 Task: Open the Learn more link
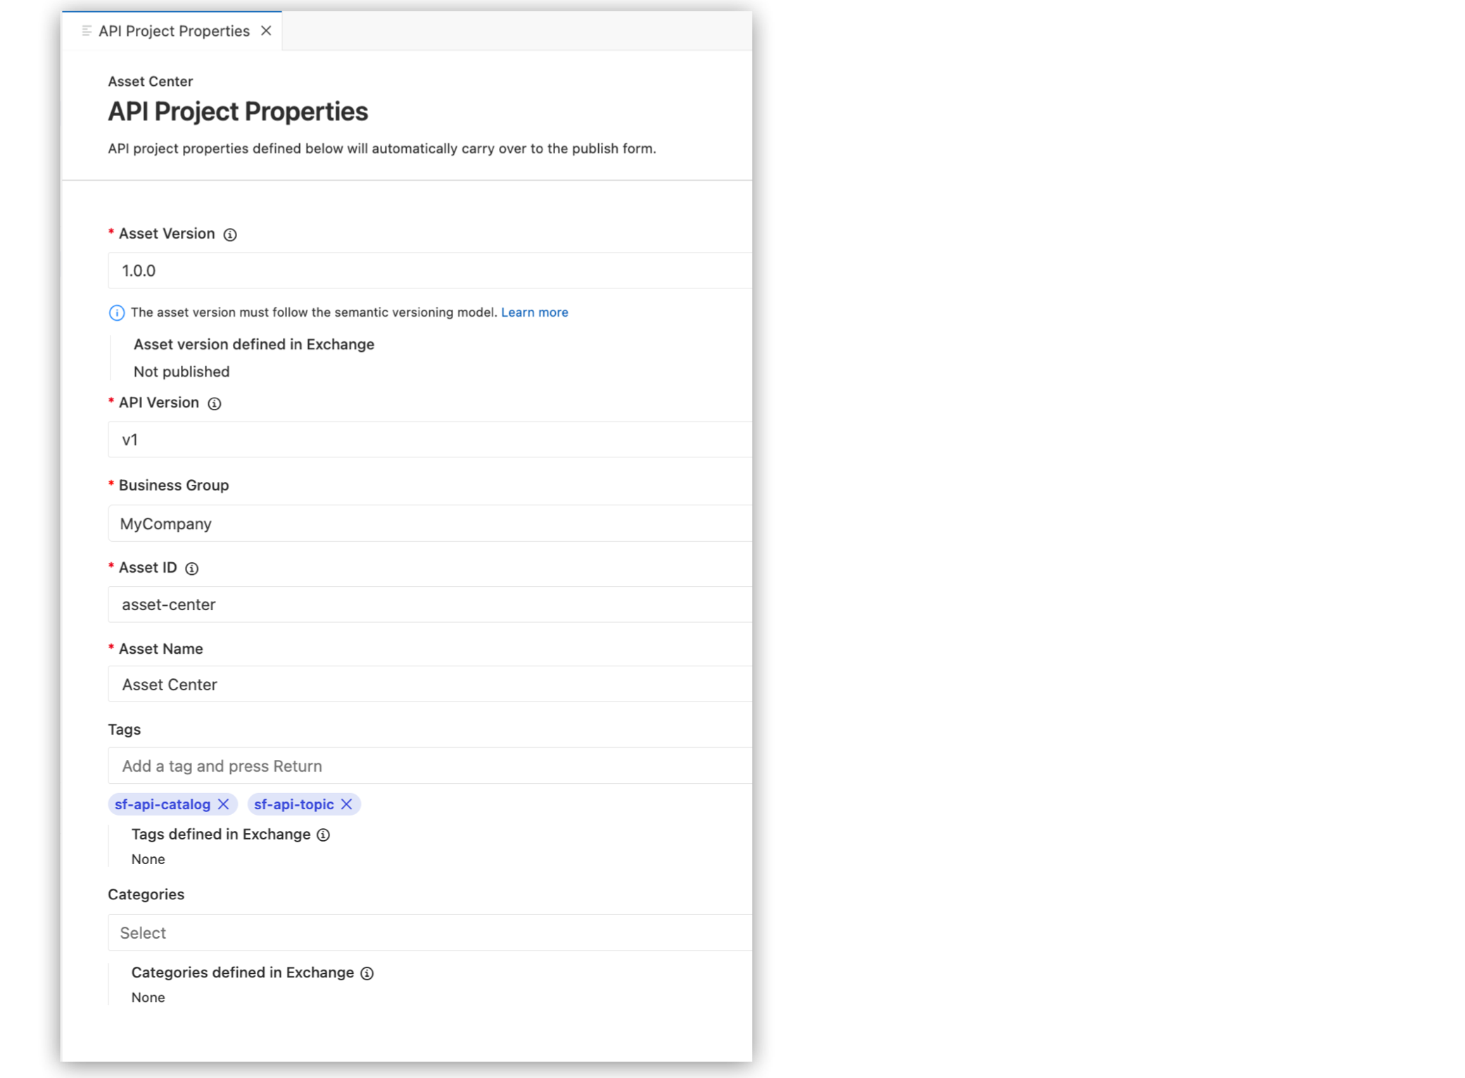535,312
